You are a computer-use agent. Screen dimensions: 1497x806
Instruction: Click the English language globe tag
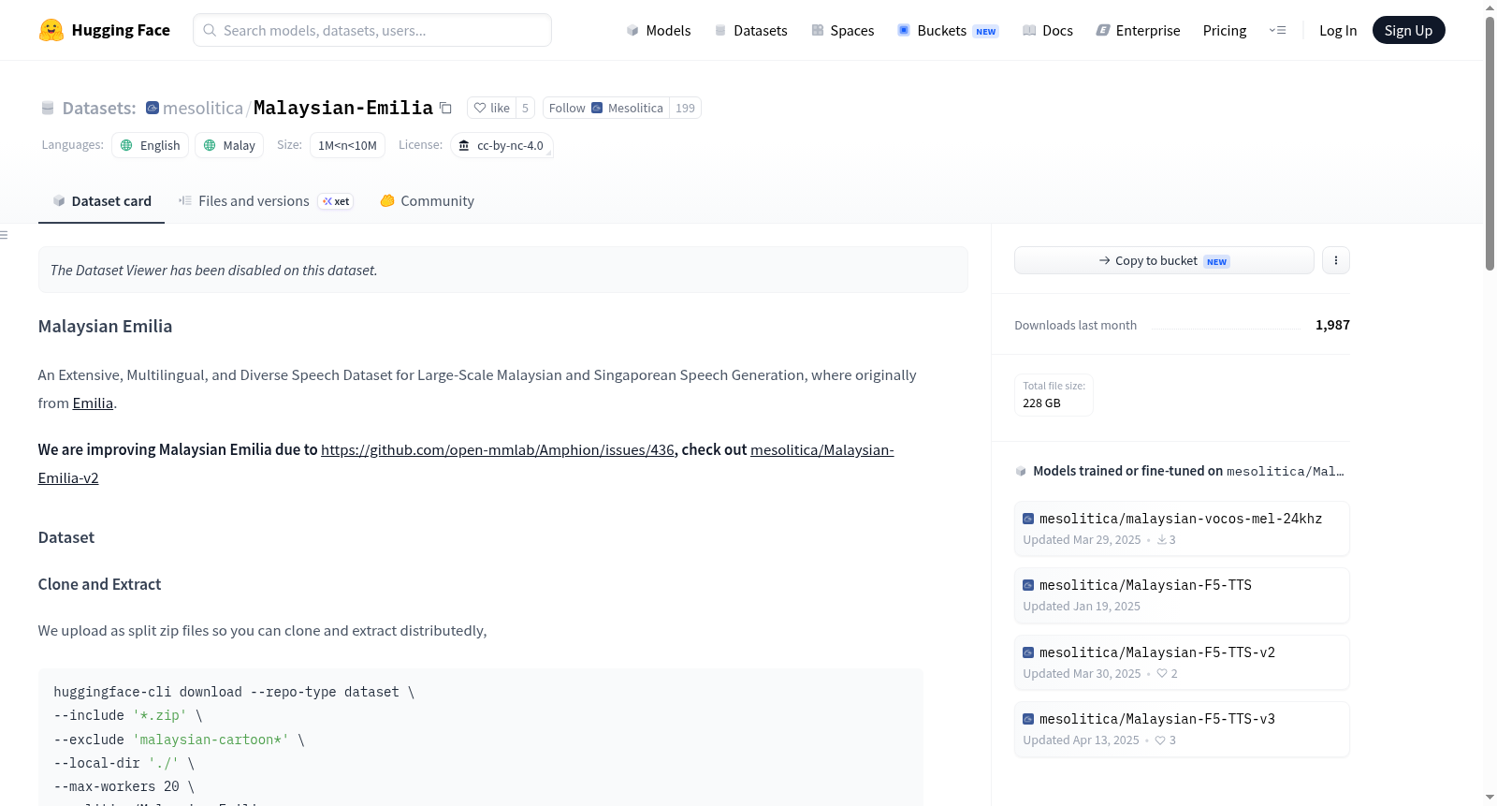point(151,145)
